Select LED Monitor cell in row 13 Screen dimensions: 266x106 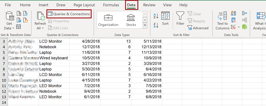54,97
